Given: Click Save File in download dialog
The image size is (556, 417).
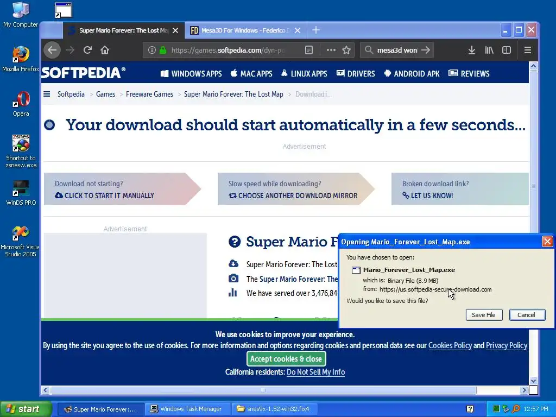Looking at the screenshot, I should [x=484, y=315].
